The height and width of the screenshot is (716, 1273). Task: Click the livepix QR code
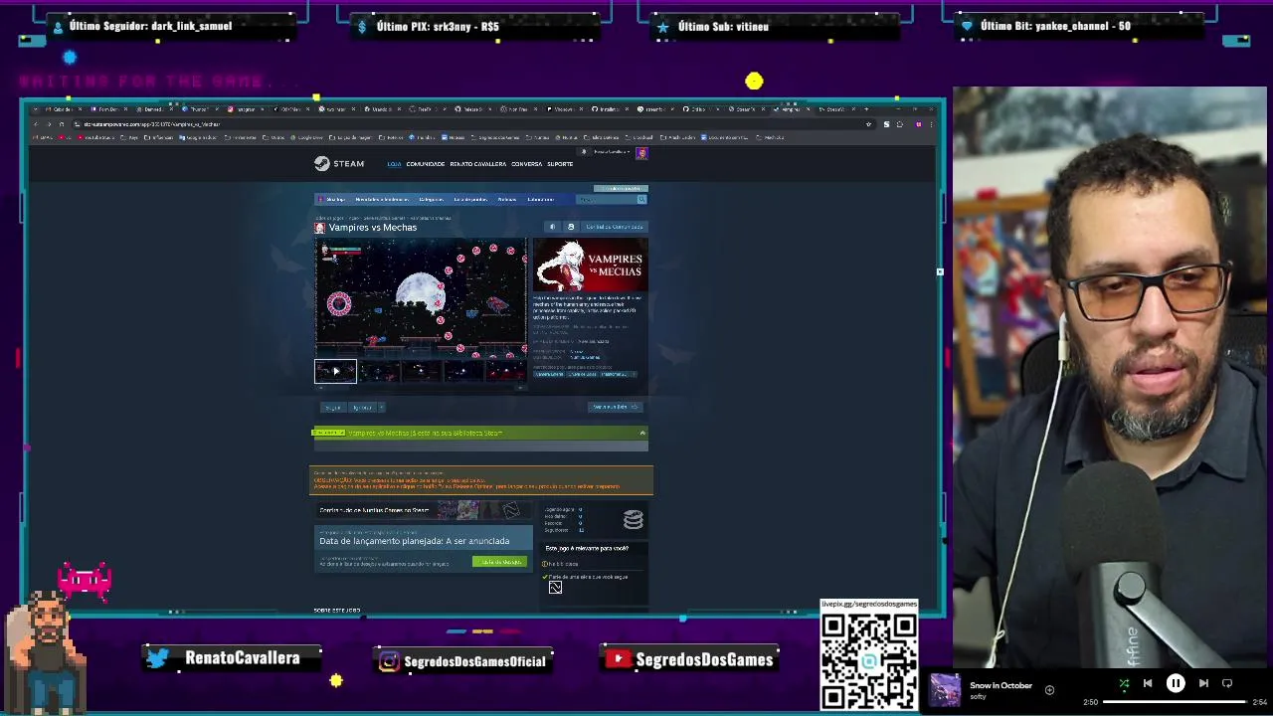(869, 661)
